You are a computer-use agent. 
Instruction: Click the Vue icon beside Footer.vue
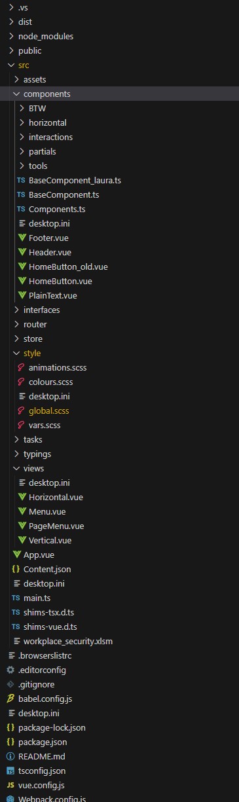[22, 238]
